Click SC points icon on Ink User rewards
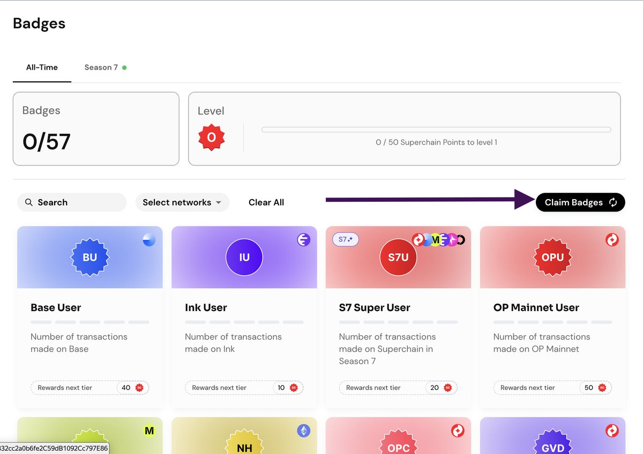Image resolution: width=643 pixels, height=454 pixels. 294,388
